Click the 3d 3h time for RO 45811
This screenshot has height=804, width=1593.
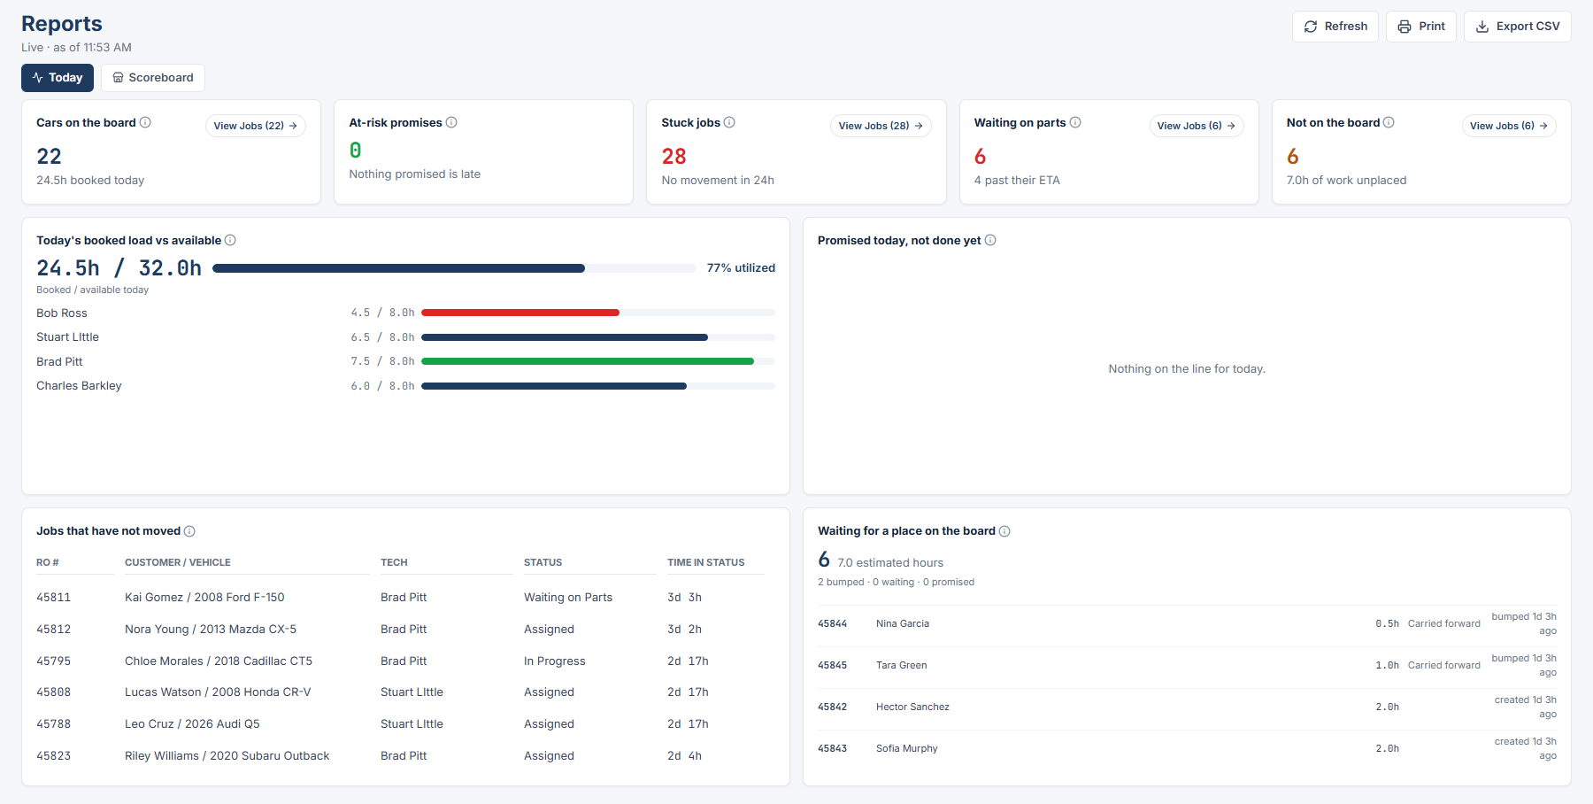tap(684, 598)
